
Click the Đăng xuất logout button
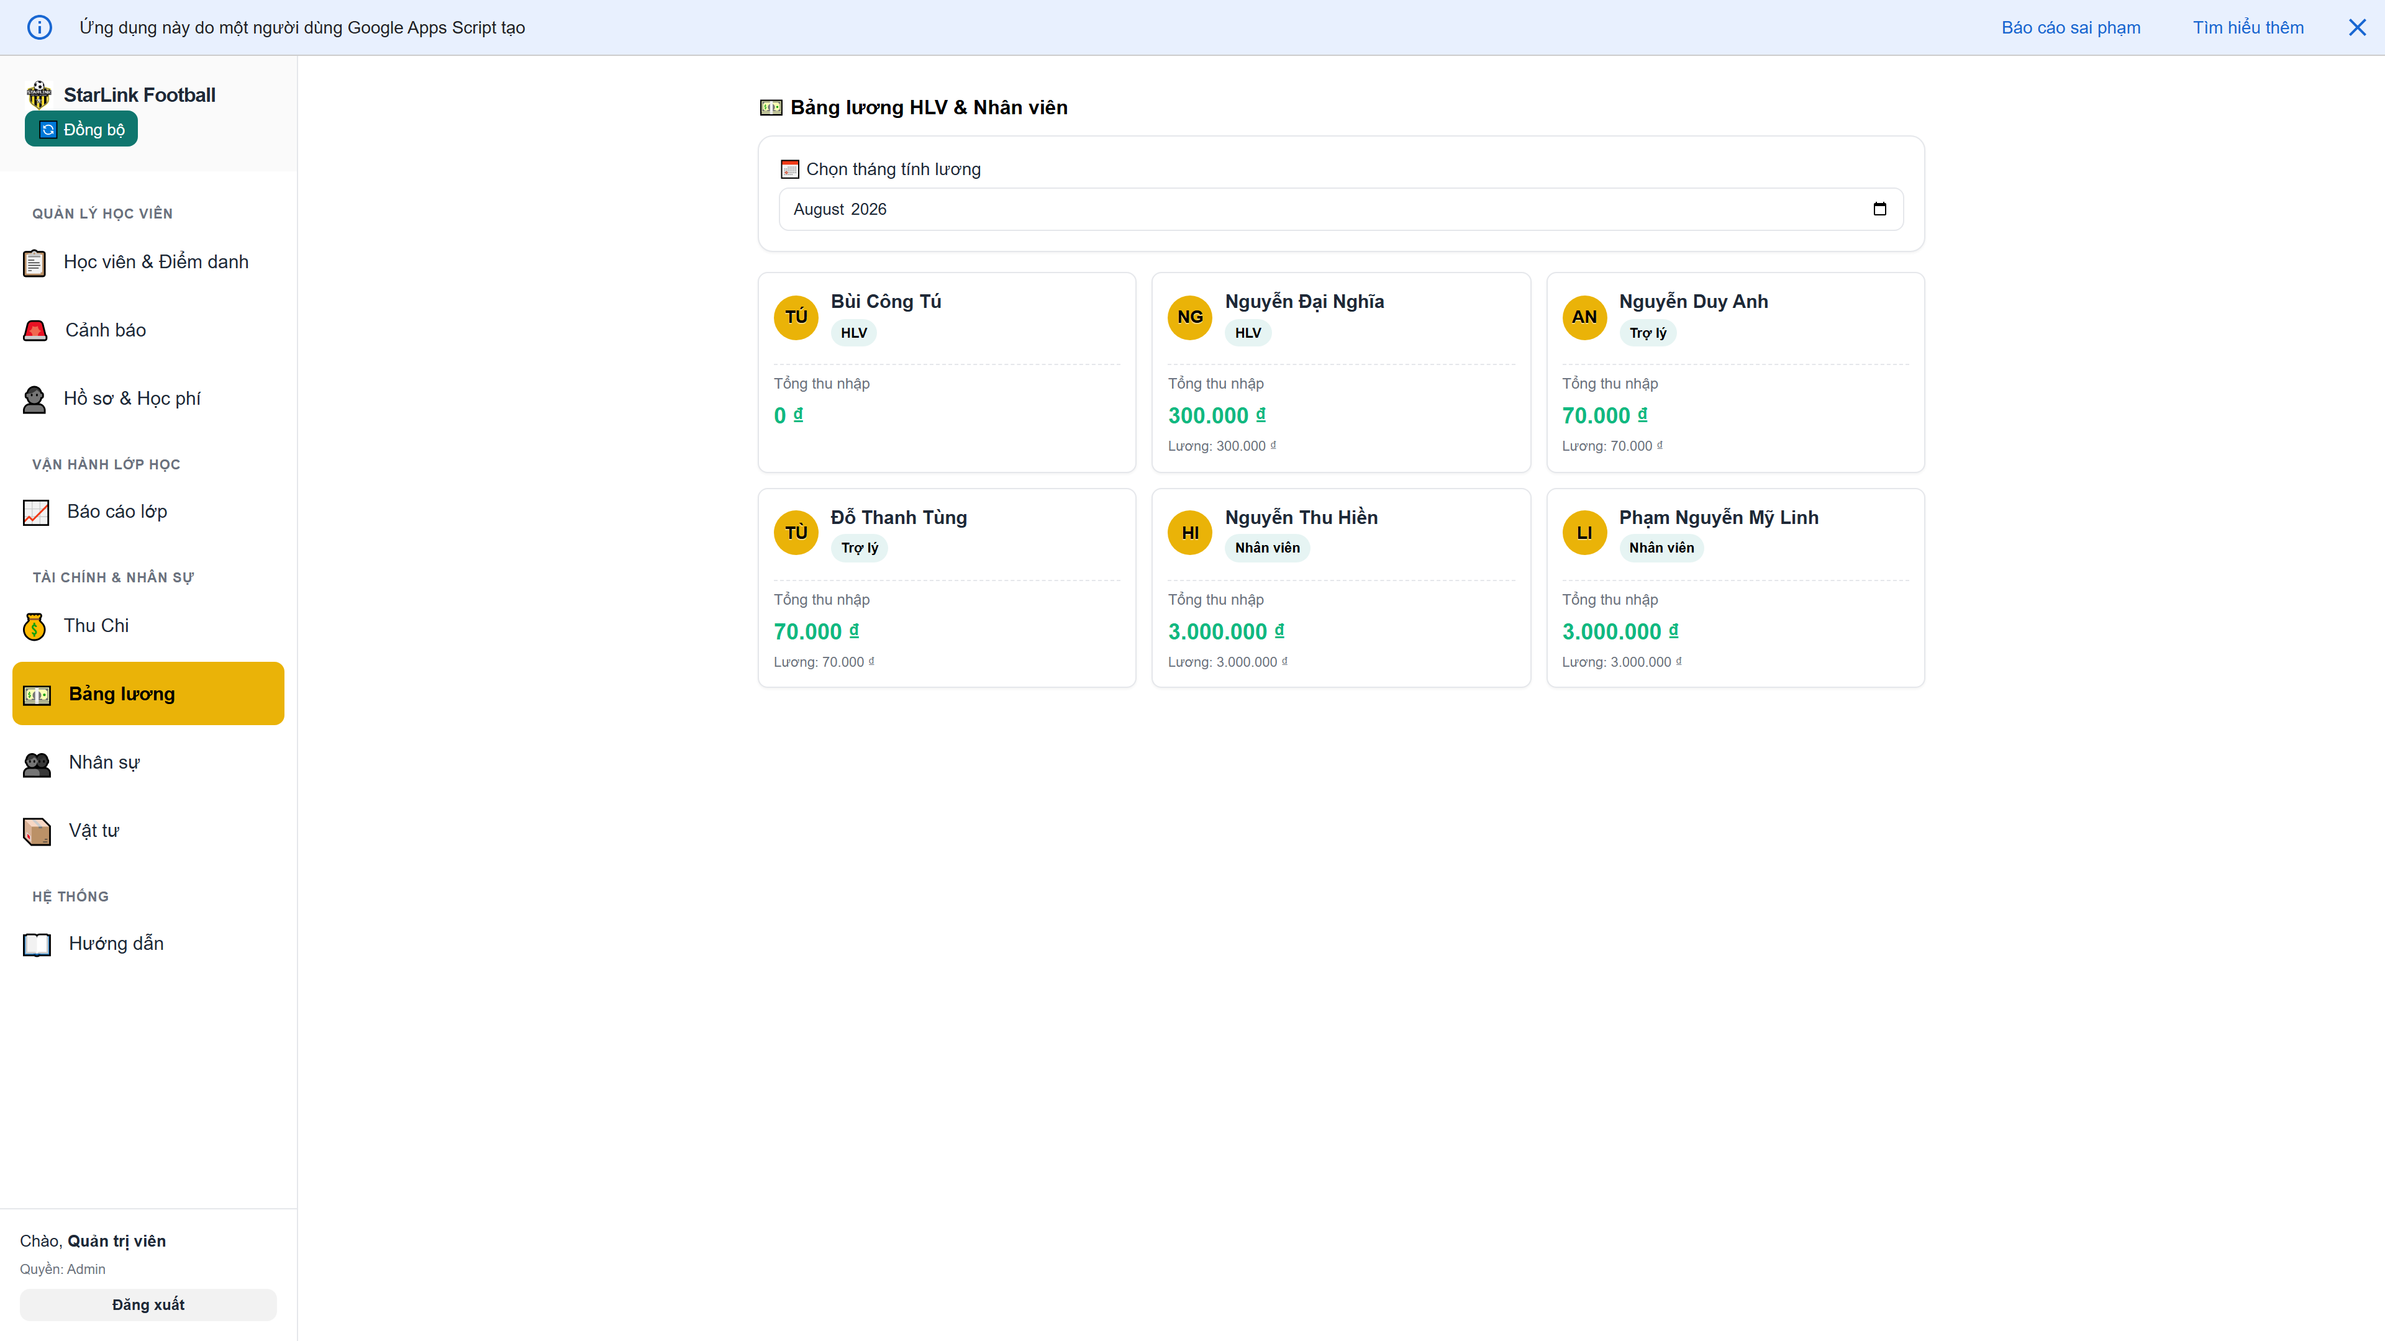tap(148, 1305)
